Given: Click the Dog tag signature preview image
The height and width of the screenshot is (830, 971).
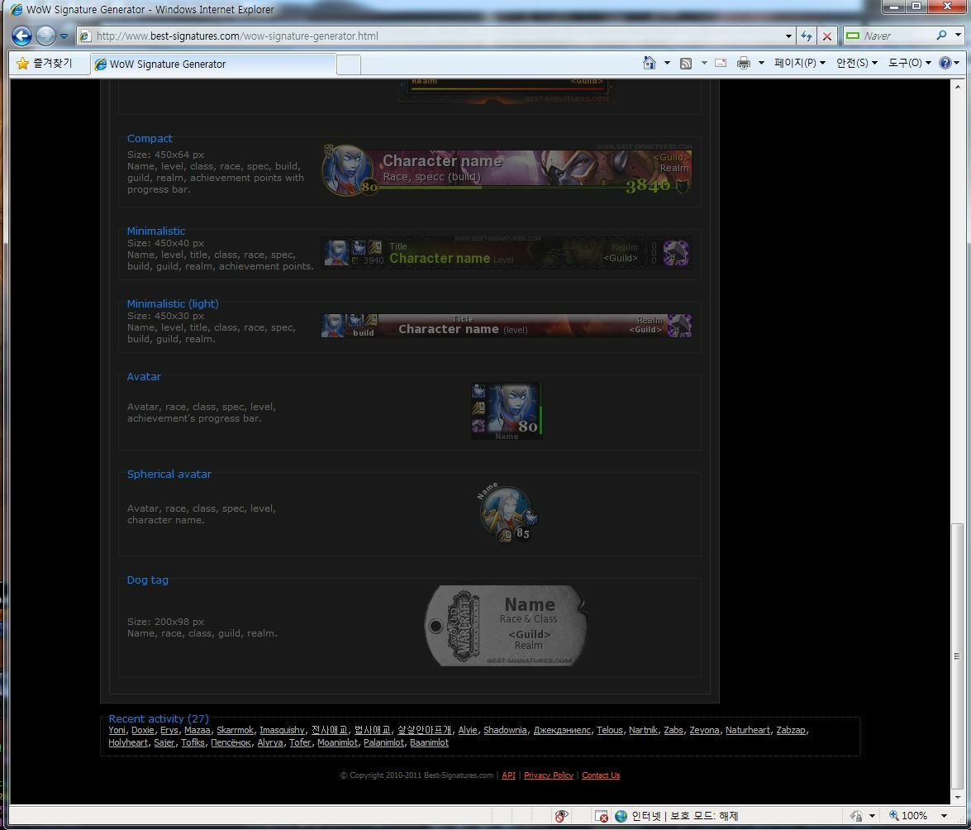Looking at the screenshot, I should tap(506, 627).
